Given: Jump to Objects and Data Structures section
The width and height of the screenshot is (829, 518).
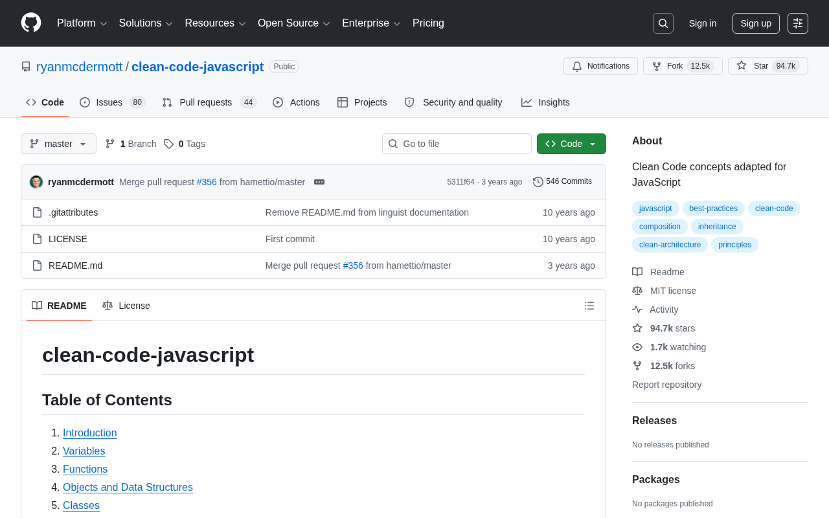Looking at the screenshot, I should click(x=128, y=488).
